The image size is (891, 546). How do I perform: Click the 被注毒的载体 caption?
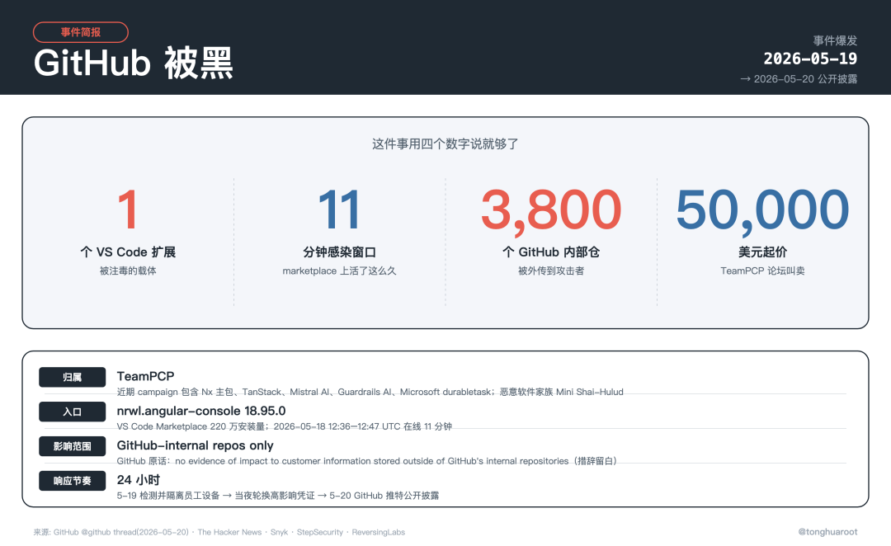(x=128, y=271)
